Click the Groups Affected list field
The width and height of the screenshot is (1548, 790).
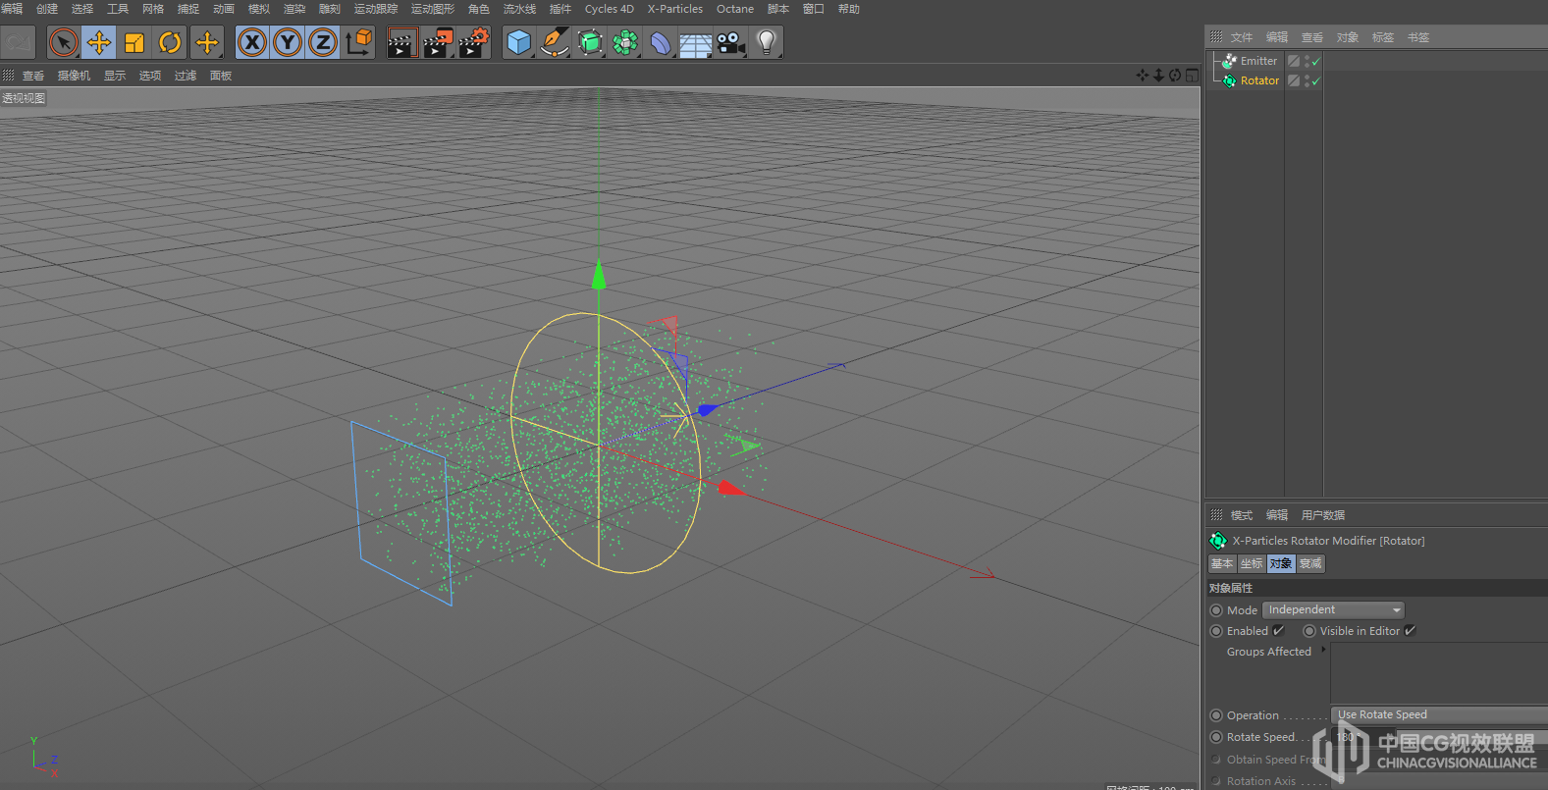1439,672
